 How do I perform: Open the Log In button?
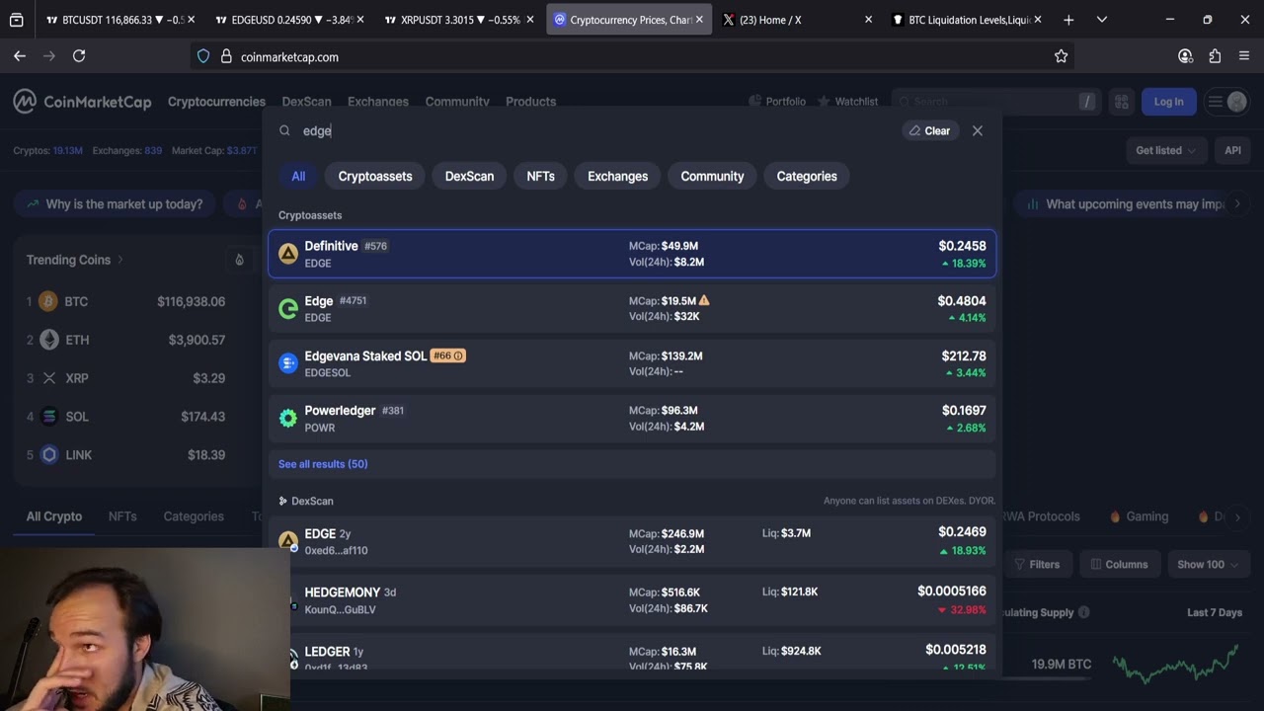(x=1168, y=101)
